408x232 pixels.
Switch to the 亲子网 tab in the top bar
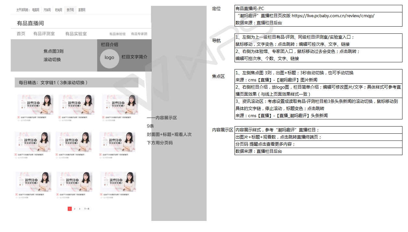(70, 10)
